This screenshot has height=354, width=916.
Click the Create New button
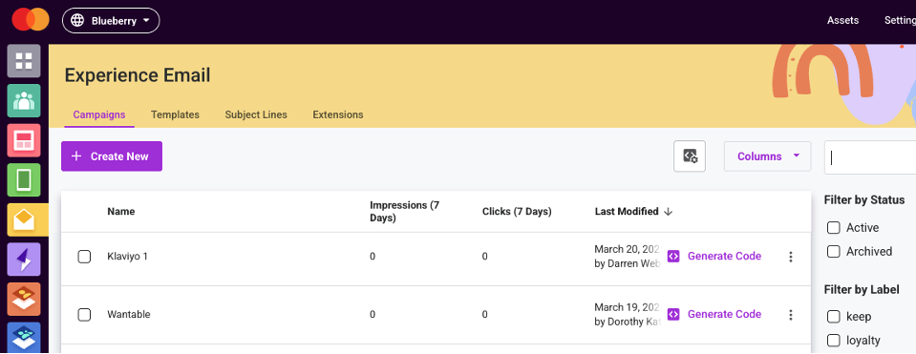[x=112, y=156]
